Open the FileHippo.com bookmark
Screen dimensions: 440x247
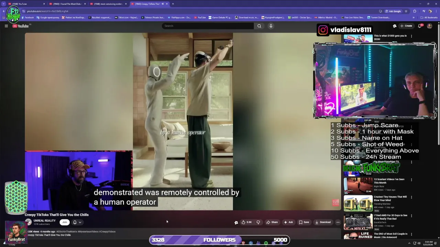click(x=179, y=17)
